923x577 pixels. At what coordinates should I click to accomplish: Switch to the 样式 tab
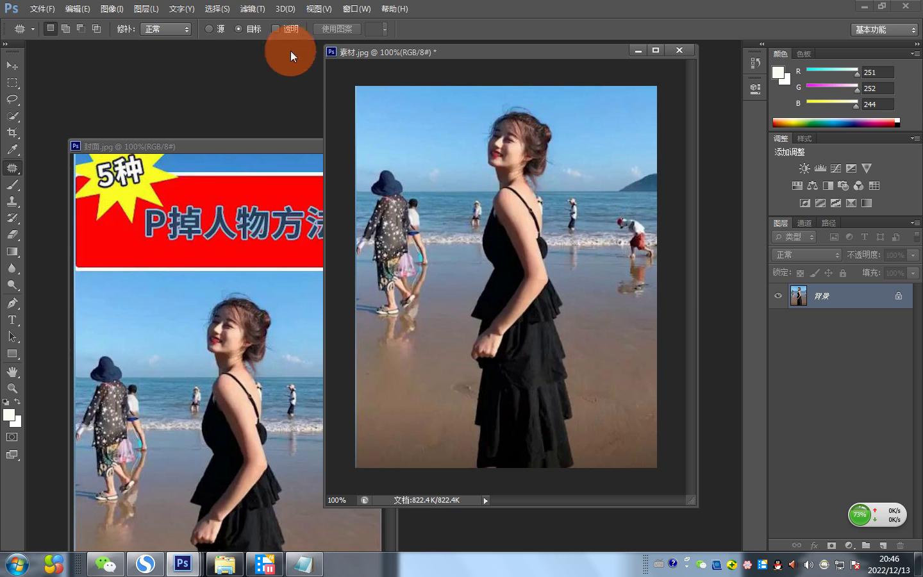pyautogui.click(x=804, y=138)
